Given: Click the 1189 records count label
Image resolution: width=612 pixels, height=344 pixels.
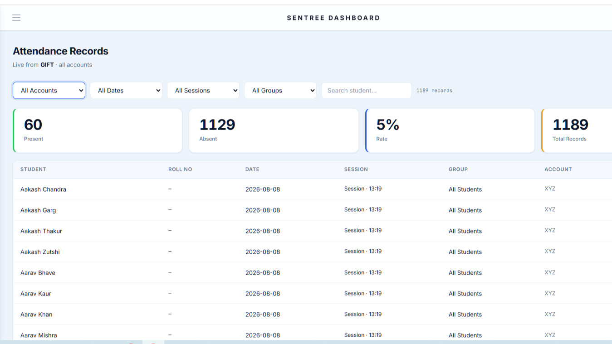Looking at the screenshot, I should click(x=434, y=90).
